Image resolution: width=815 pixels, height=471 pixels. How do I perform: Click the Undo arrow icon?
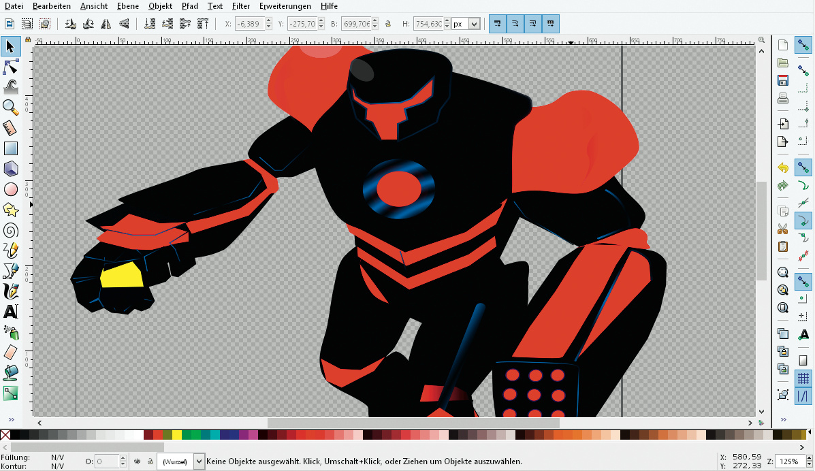coord(783,167)
